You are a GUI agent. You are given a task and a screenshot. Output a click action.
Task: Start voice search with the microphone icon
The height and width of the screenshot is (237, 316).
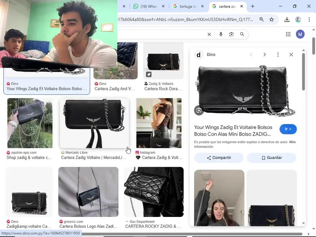(x=221, y=34)
